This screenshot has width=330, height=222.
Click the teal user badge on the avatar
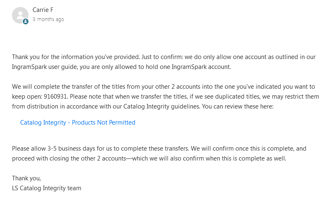coord(26,21)
